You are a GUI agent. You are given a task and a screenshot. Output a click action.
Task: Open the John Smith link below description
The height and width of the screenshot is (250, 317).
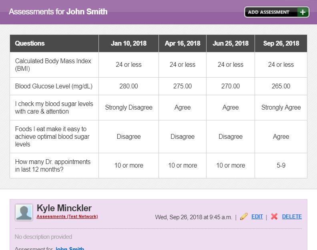point(69,248)
